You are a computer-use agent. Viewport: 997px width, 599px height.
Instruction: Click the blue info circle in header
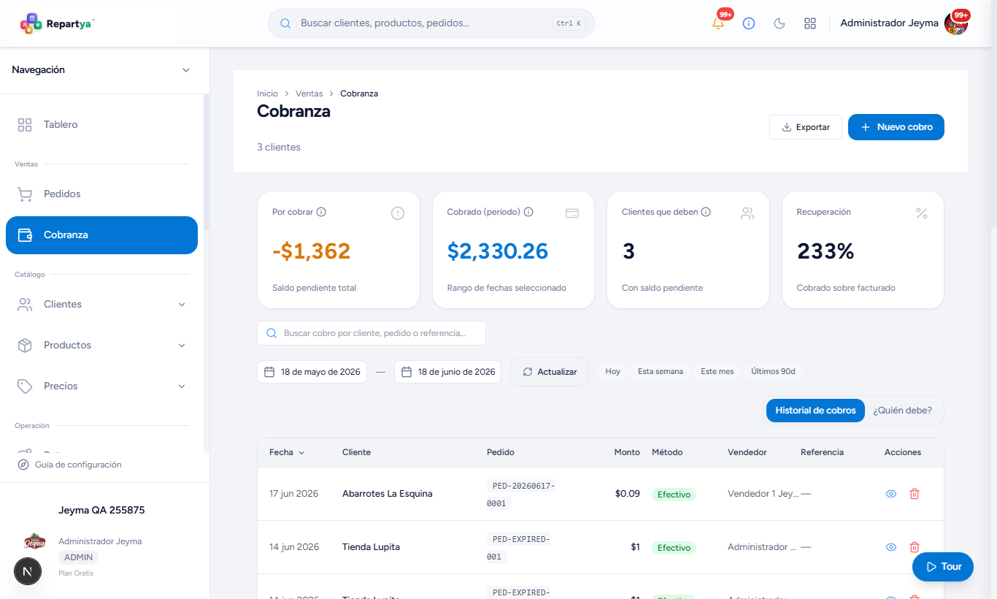[749, 23]
